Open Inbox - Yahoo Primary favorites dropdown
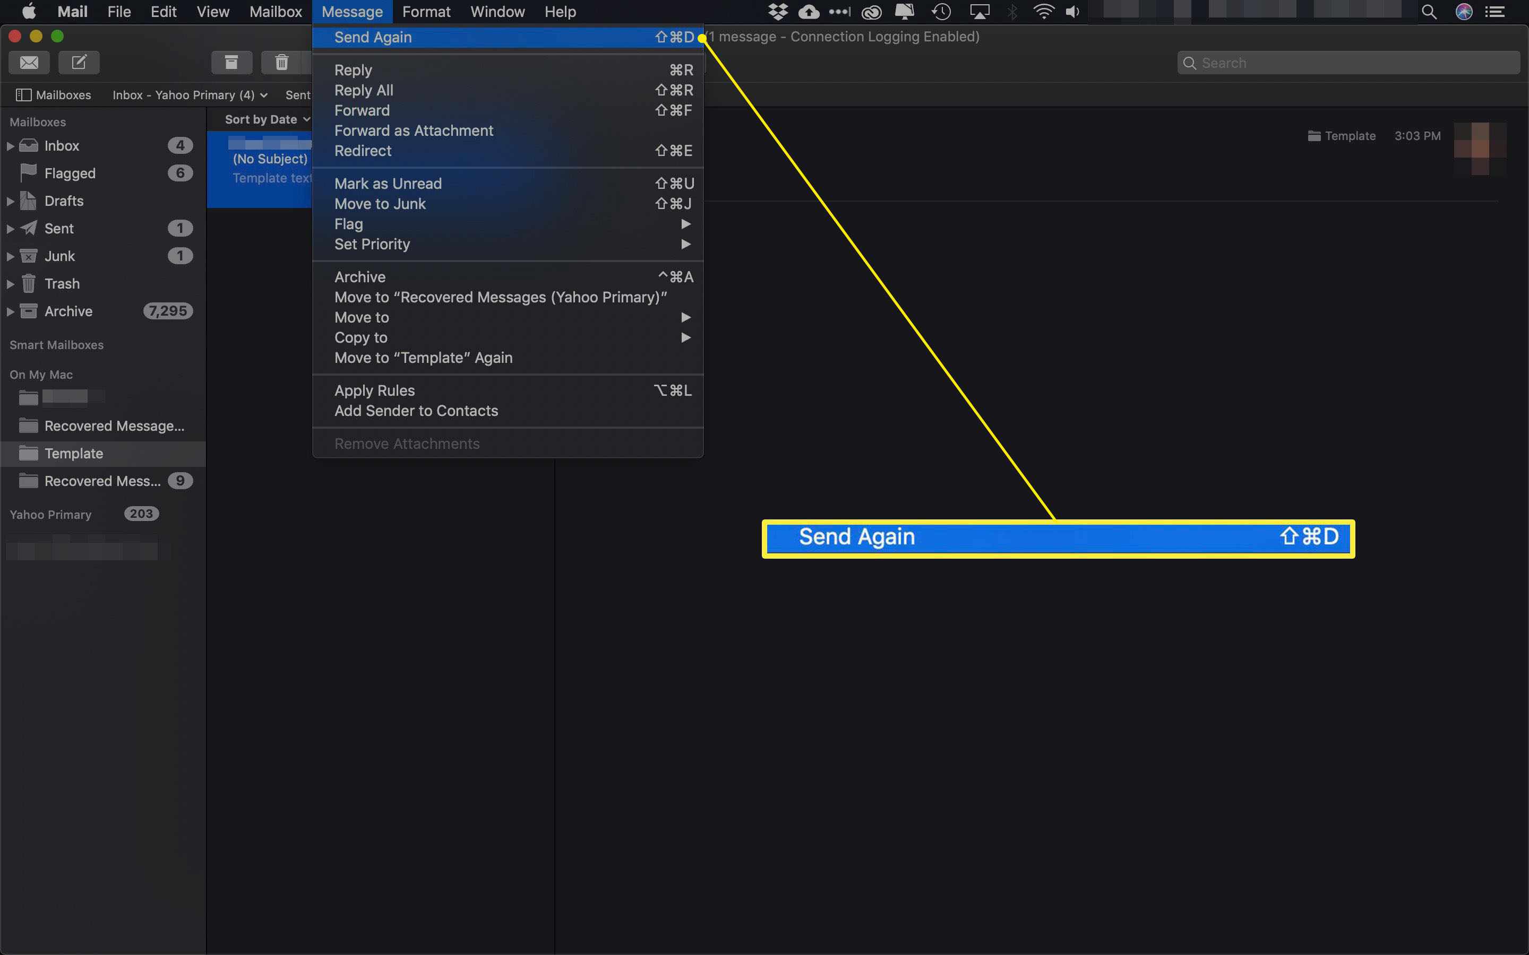The image size is (1529, 955). tap(190, 95)
